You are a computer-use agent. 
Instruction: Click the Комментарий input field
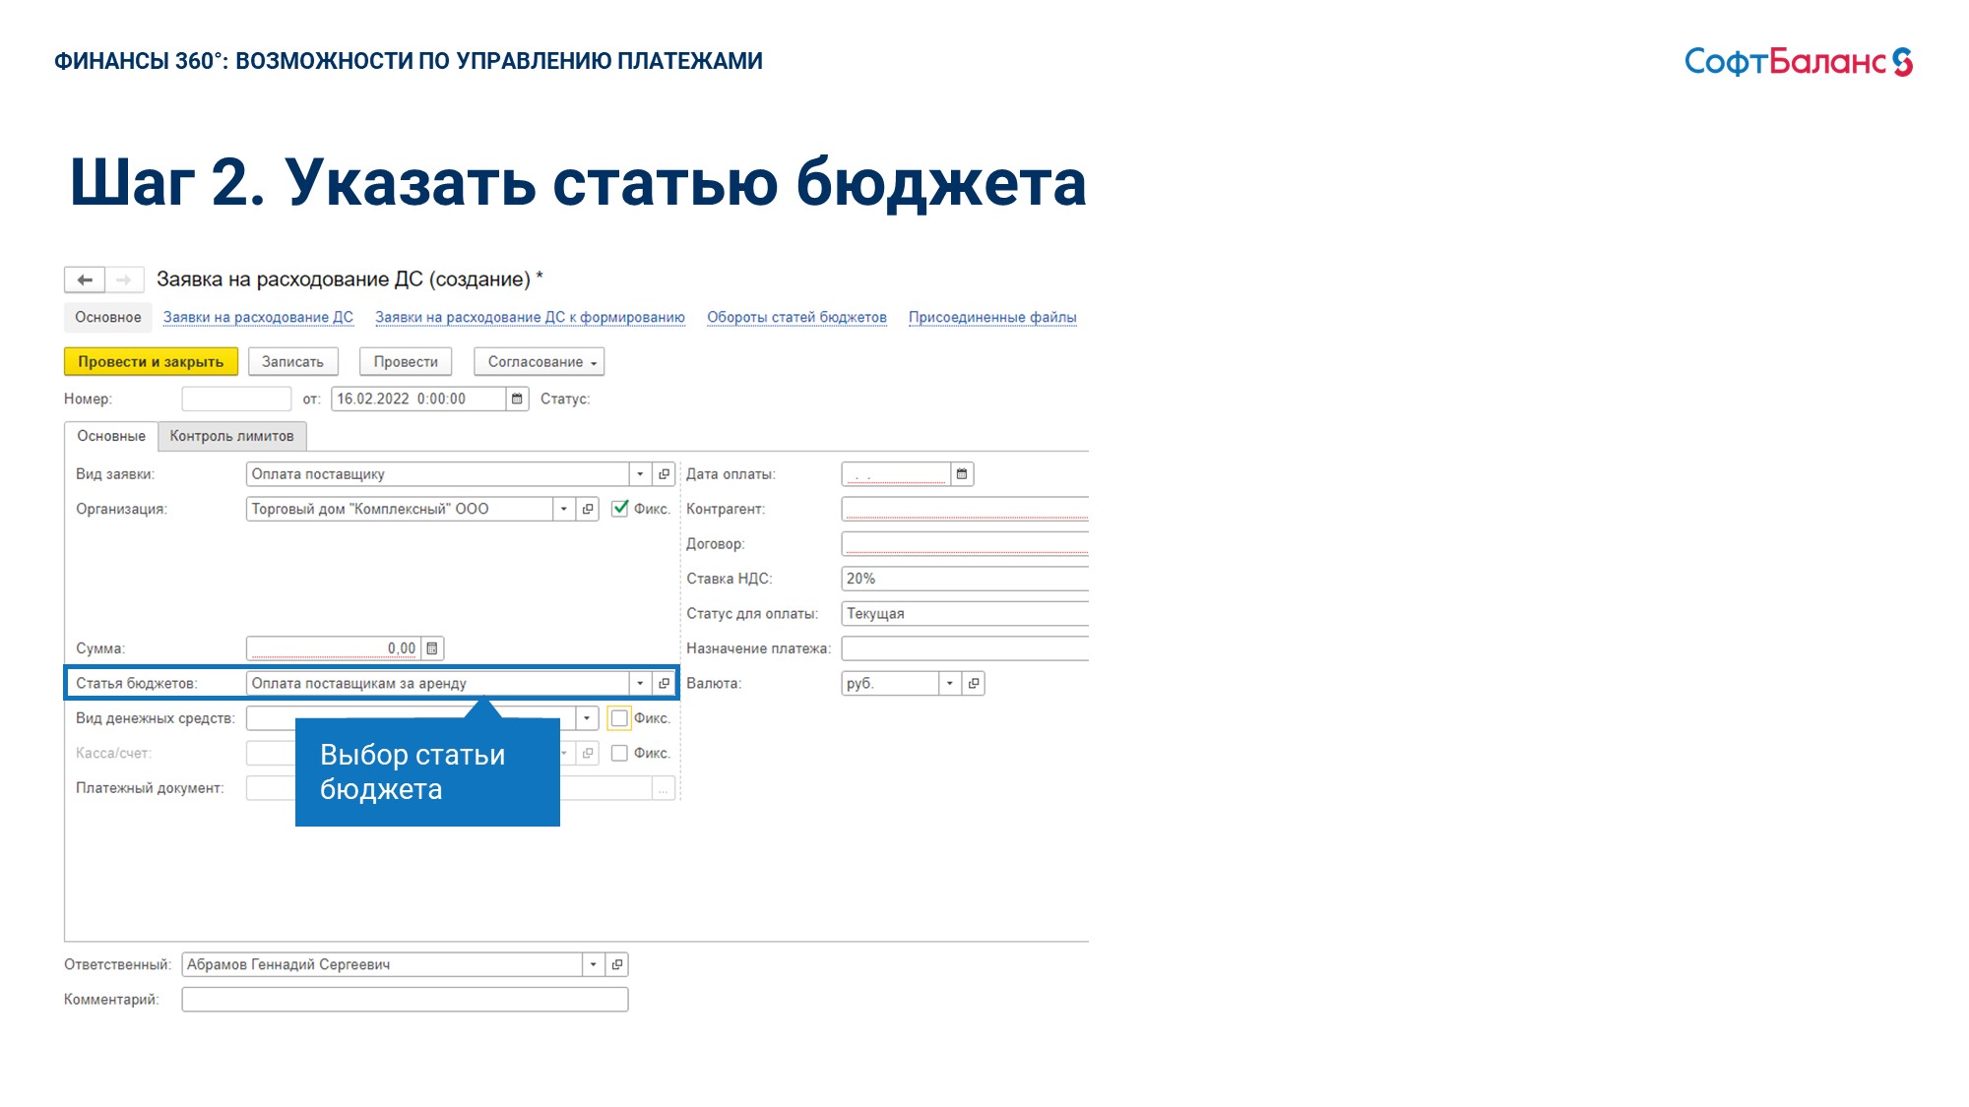click(x=405, y=1000)
